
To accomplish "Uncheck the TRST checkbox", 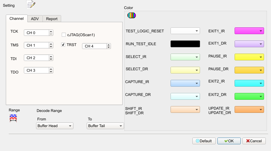I will [63, 45].
